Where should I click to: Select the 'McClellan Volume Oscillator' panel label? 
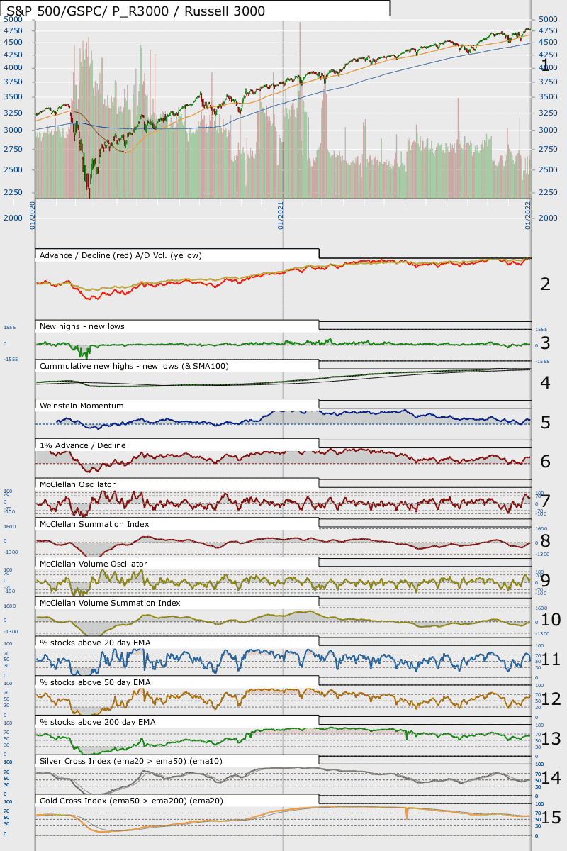click(94, 563)
